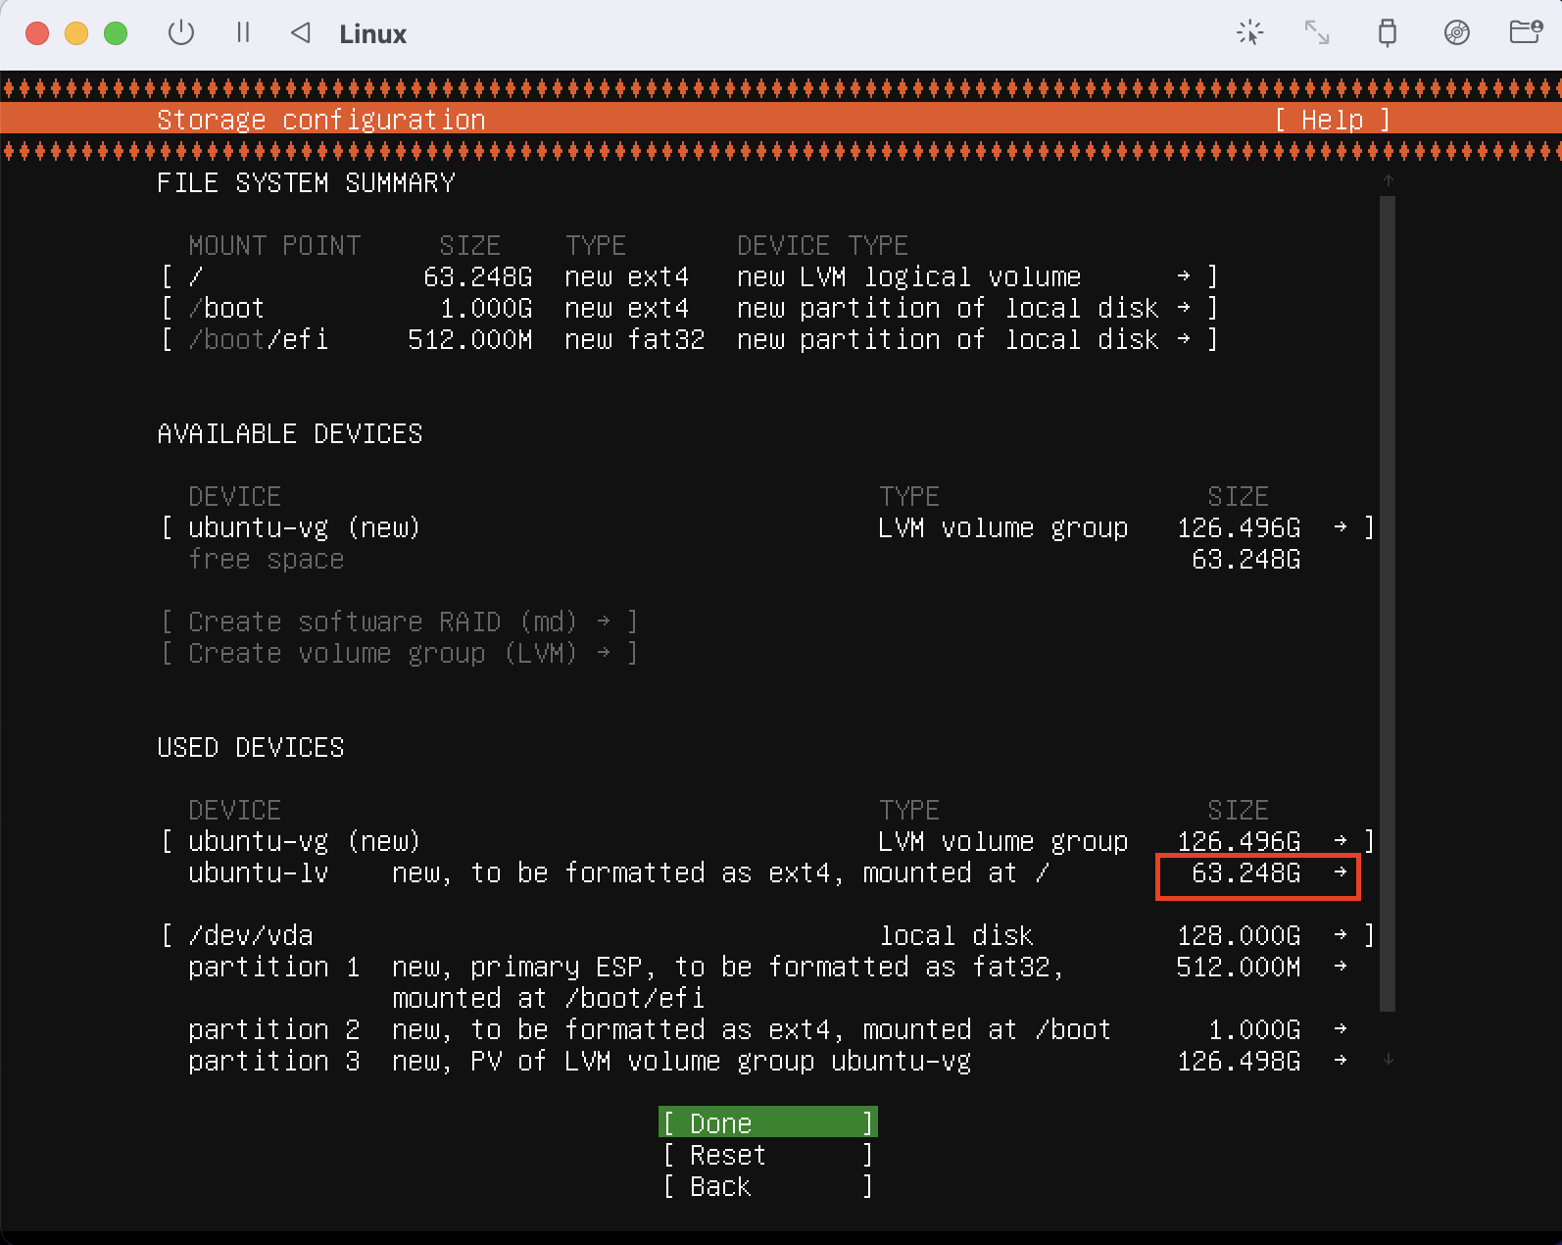Select the Done button
1562x1245 pixels.
(x=768, y=1122)
